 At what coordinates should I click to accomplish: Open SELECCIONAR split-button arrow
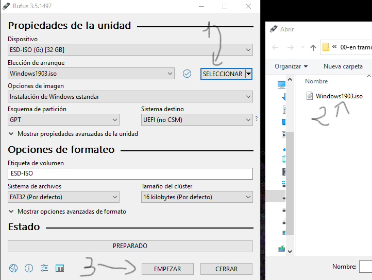click(248, 74)
